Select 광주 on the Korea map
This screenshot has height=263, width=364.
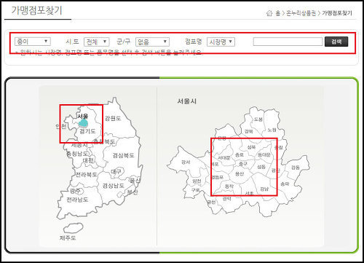point(75,191)
